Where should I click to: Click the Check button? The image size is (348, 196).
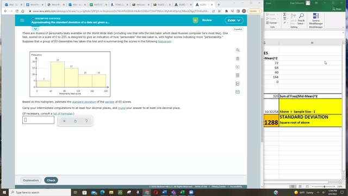tap(51, 180)
